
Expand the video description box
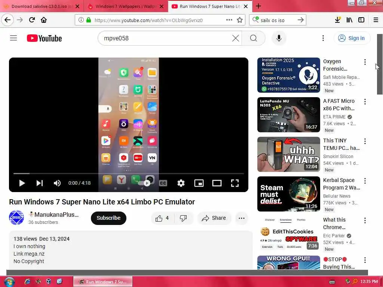point(131,250)
